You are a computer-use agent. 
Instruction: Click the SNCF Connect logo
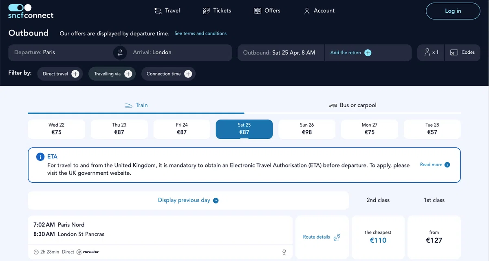tap(31, 11)
